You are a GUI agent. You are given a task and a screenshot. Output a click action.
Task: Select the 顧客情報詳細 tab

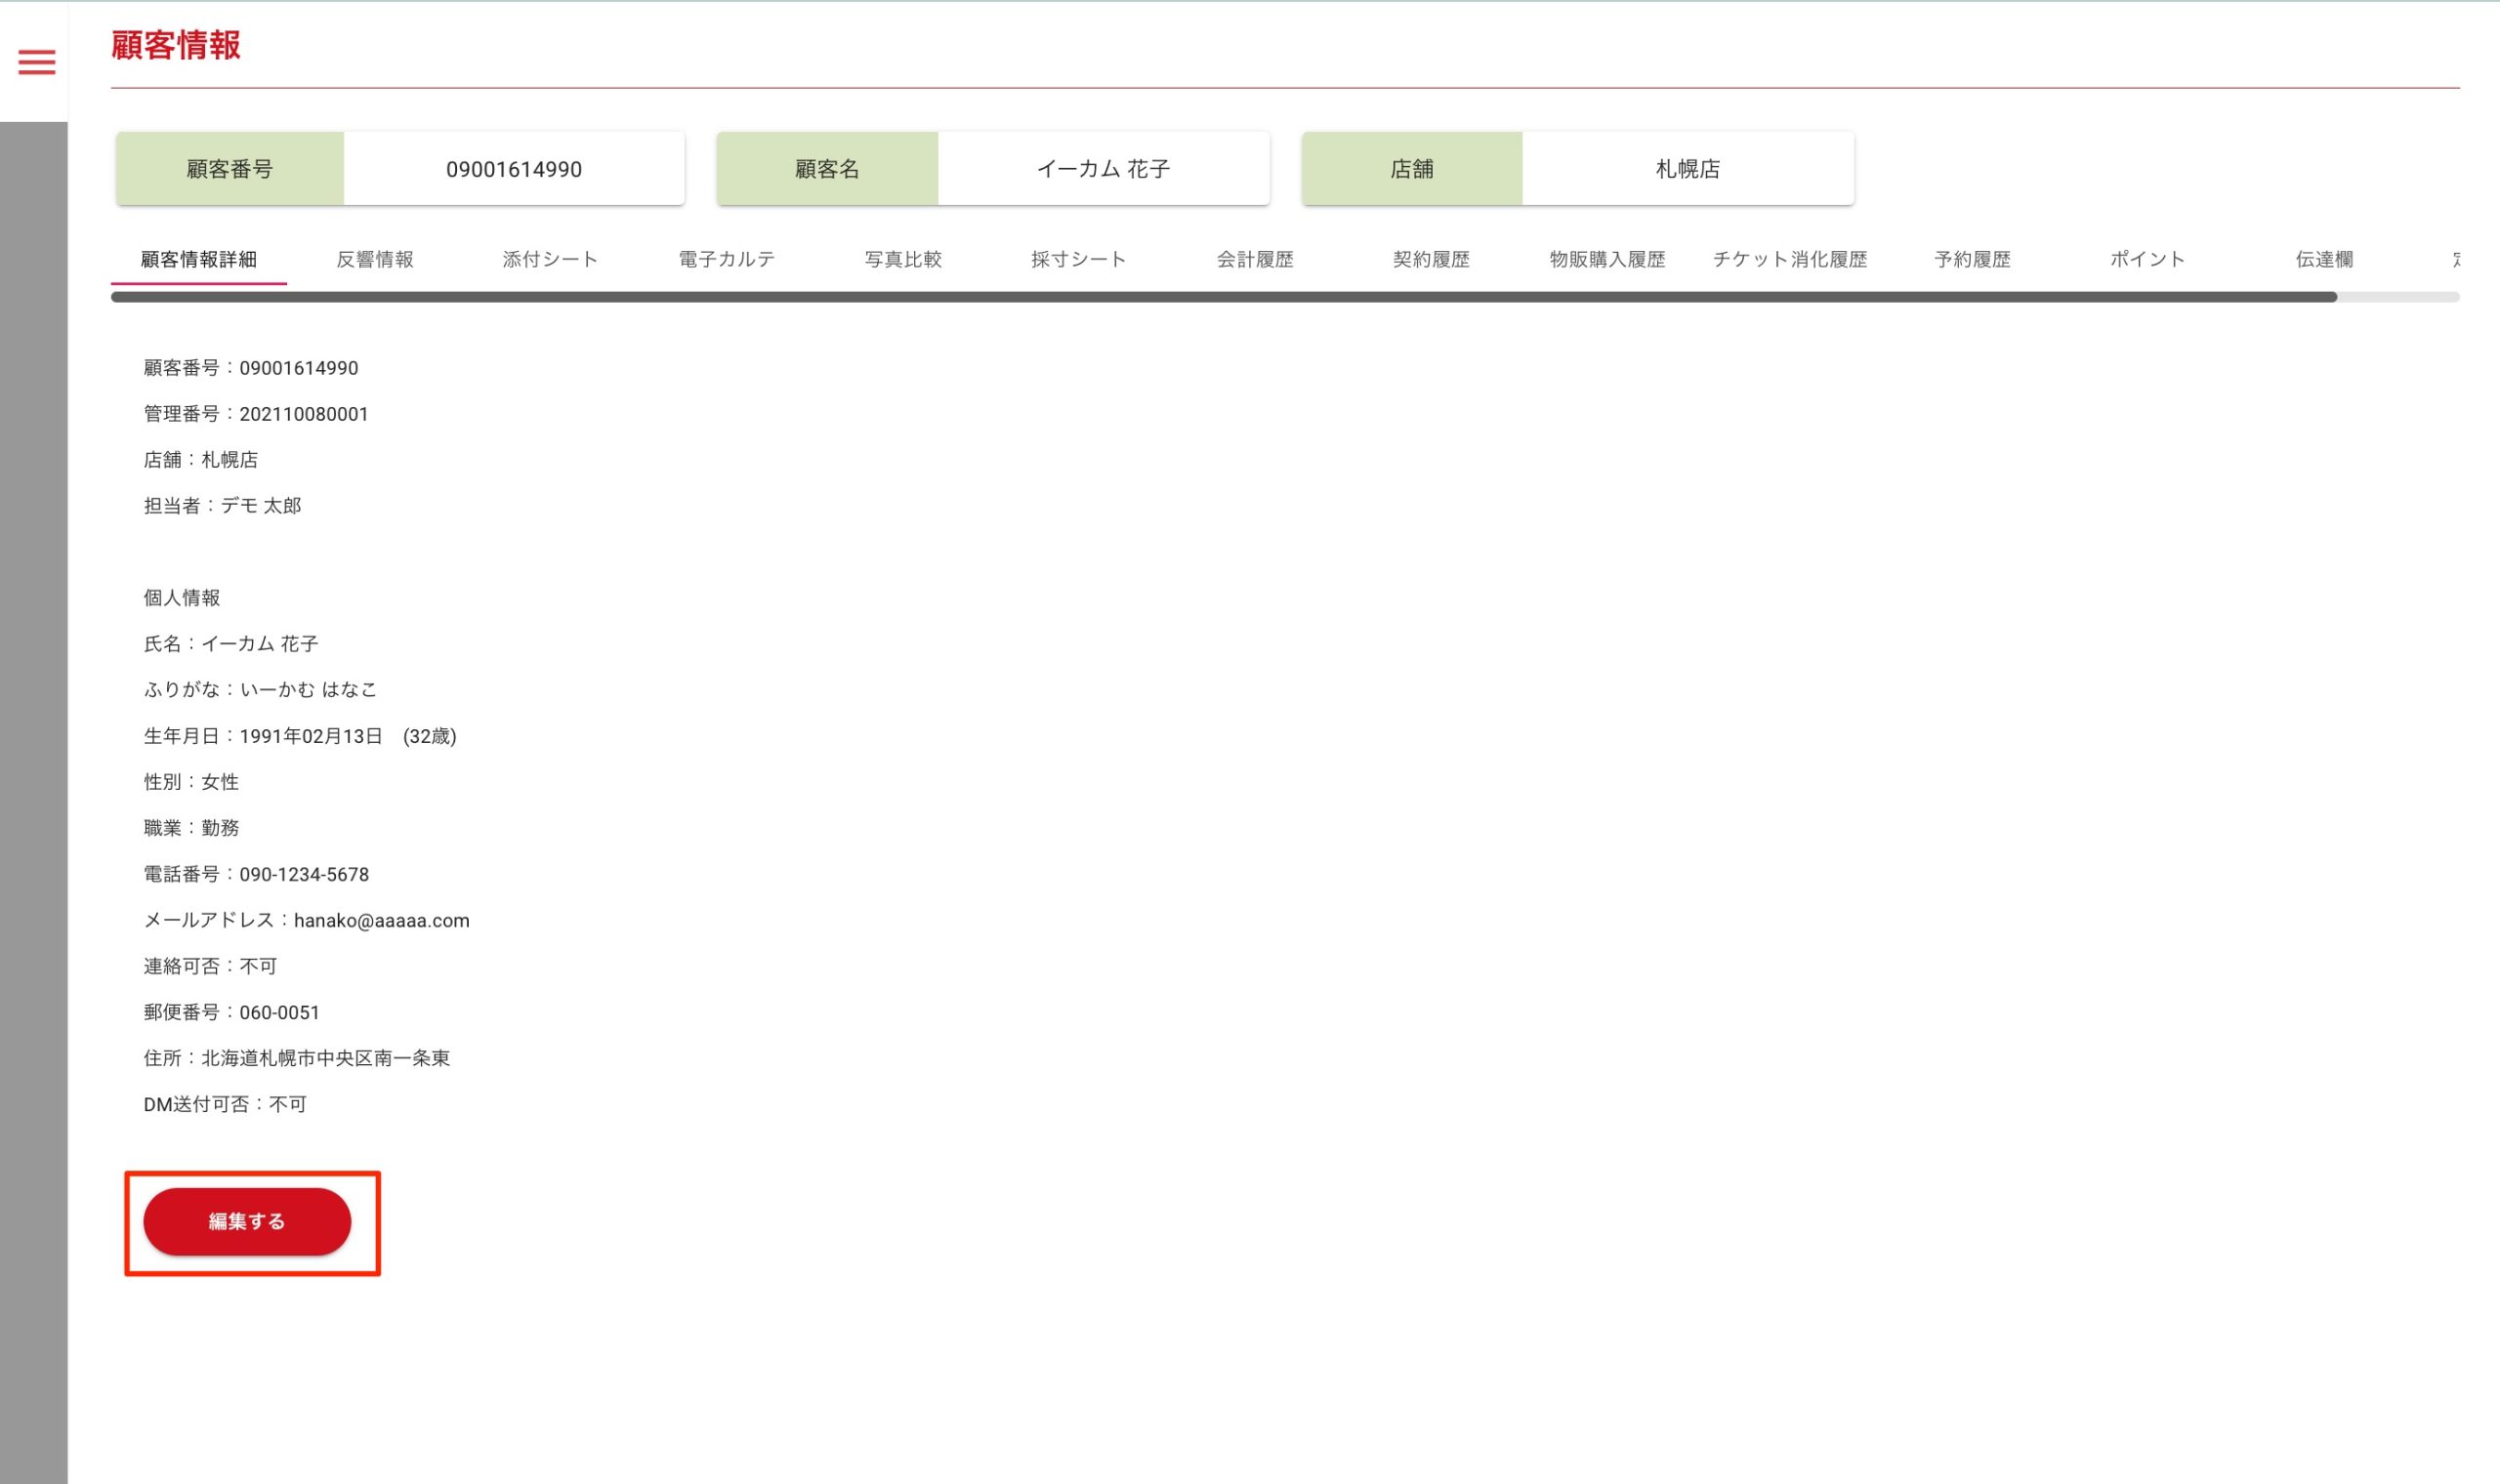pyautogui.click(x=198, y=259)
